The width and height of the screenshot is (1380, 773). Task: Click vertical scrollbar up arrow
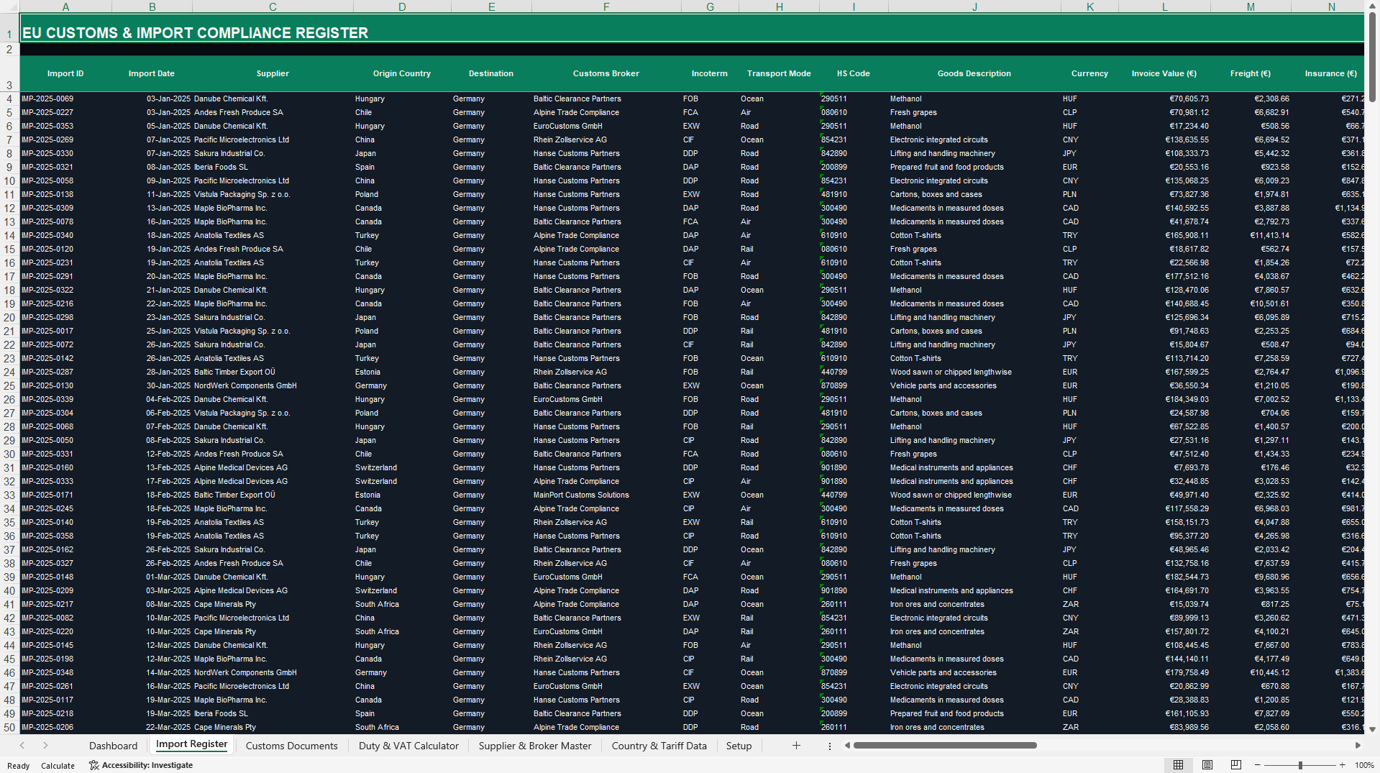(1372, 6)
